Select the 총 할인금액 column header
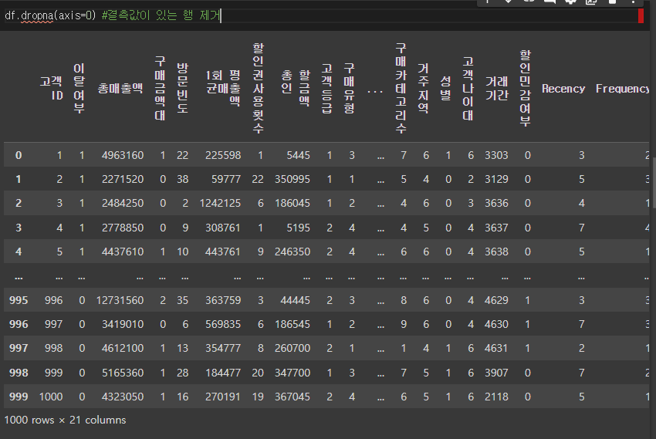This screenshot has width=656, height=439. pos(296,88)
